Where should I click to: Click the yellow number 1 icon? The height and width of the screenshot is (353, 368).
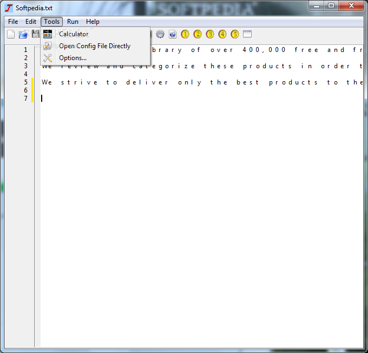point(185,34)
